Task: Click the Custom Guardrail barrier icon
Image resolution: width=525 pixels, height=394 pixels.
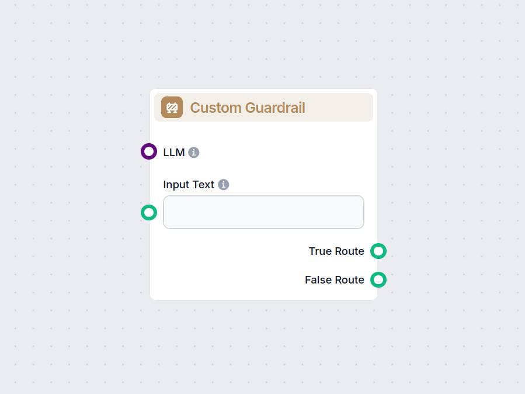Action: (172, 108)
